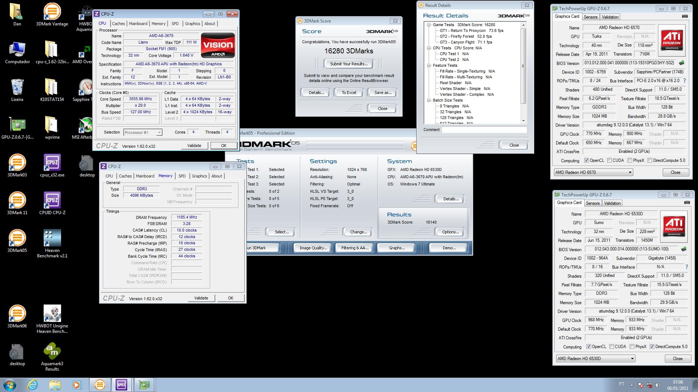
Task: Collapse Feature Tests tree node
Action: (x=429, y=65)
